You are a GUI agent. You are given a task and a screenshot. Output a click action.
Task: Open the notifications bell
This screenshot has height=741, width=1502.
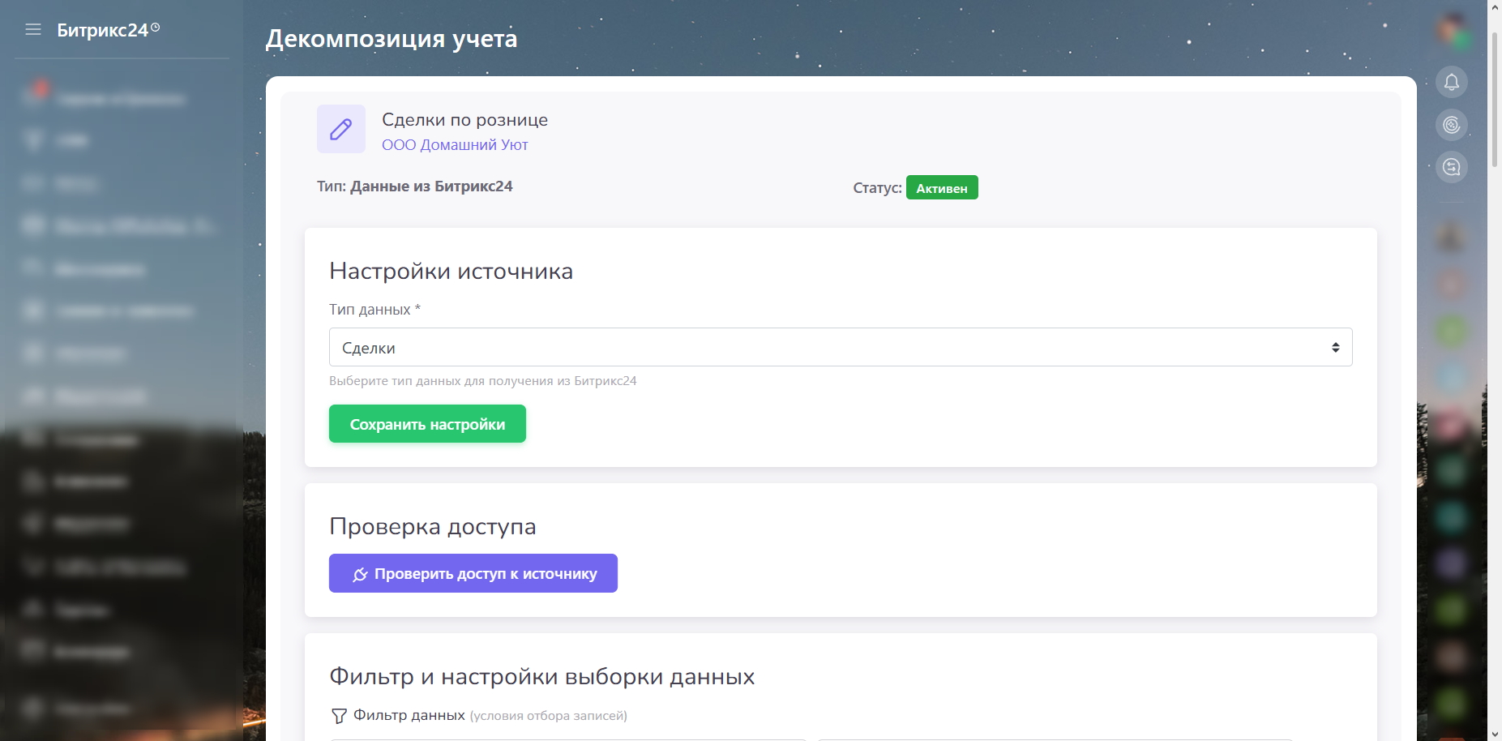click(1451, 82)
